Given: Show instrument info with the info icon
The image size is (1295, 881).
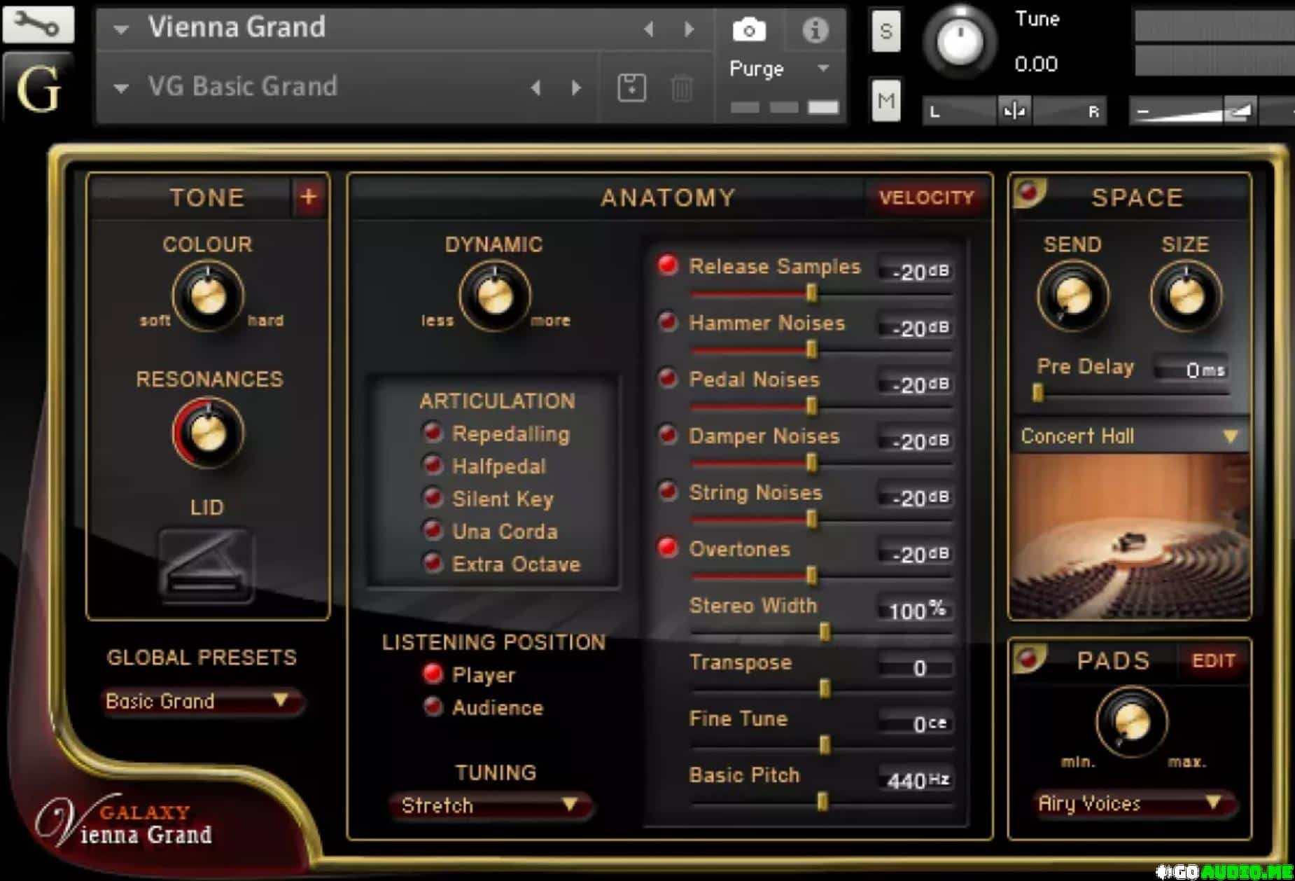Looking at the screenshot, I should coord(815,30).
